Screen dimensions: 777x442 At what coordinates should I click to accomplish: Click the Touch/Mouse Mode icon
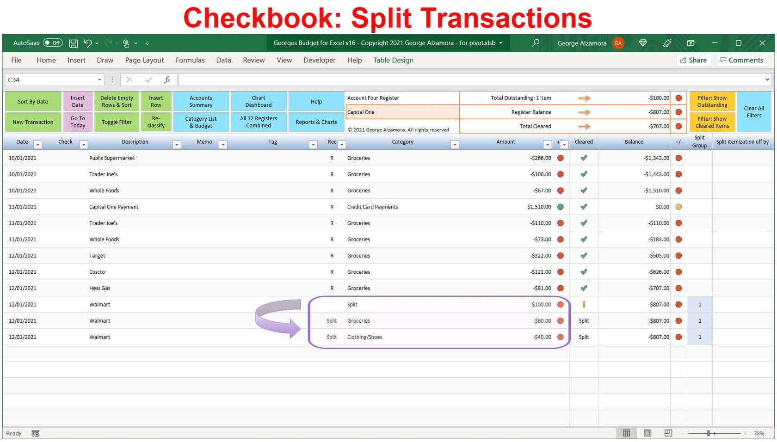[126, 43]
